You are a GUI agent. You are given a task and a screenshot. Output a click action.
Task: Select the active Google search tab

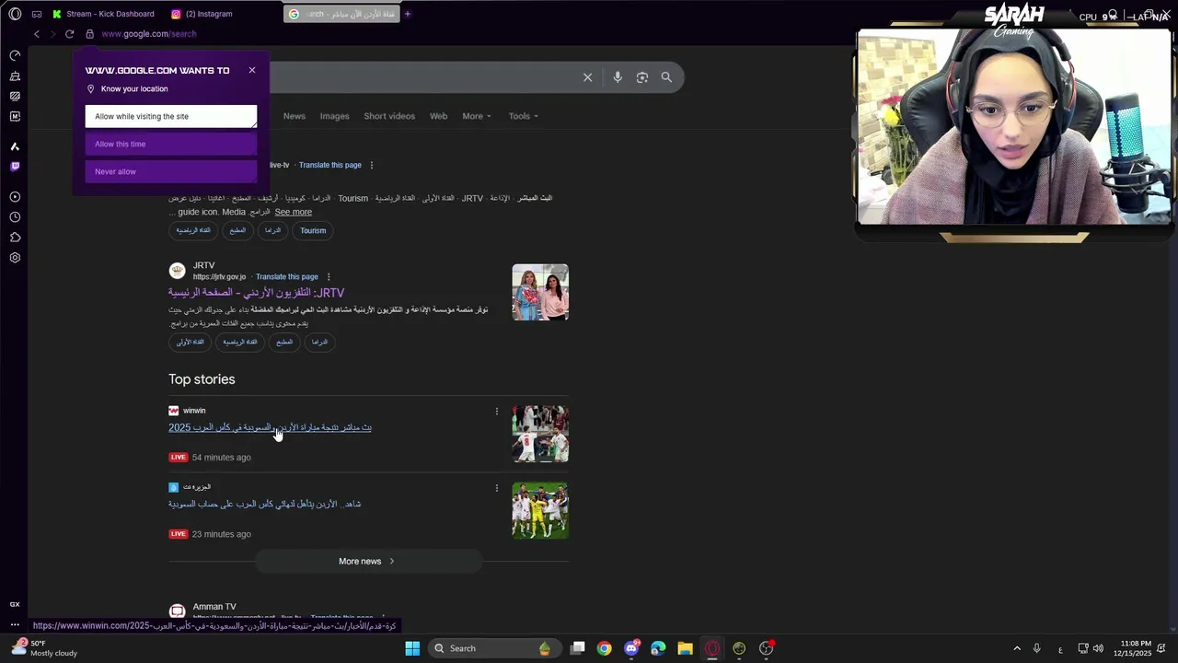[x=341, y=14]
